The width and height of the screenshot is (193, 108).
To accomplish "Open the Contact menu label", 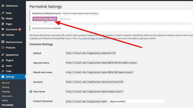I will pyautogui.click(x=10, y=35).
